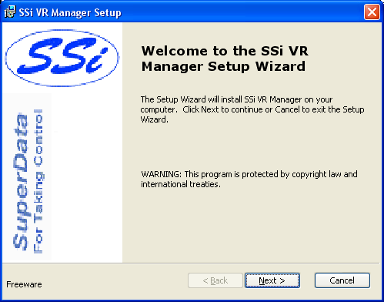Cancel the SSi VR Manager setup
Image resolution: width=384 pixels, height=302 pixels.
342,280
